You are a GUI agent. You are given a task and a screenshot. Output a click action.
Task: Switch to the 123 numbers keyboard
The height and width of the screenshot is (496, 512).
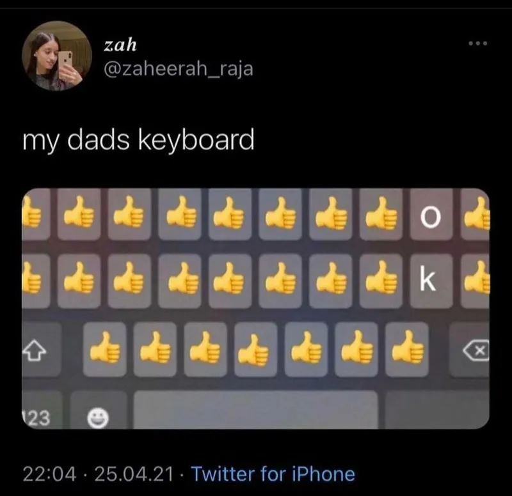[x=42, y=410]
